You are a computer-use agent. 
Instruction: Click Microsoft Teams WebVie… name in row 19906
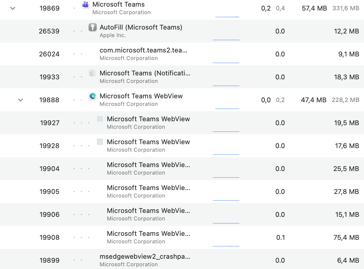click(148, 210)
